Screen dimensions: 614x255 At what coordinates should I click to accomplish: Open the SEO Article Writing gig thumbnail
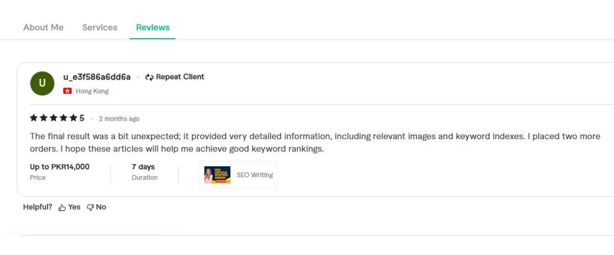(217, 175)
